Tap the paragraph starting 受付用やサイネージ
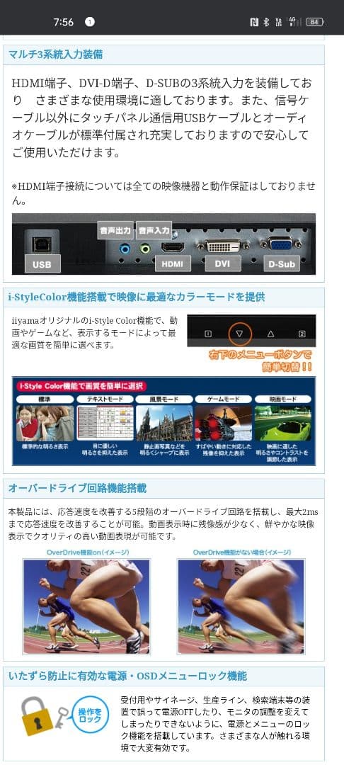Screen dimensions: 344x765 pyautogui.click(x=215, y=723)
